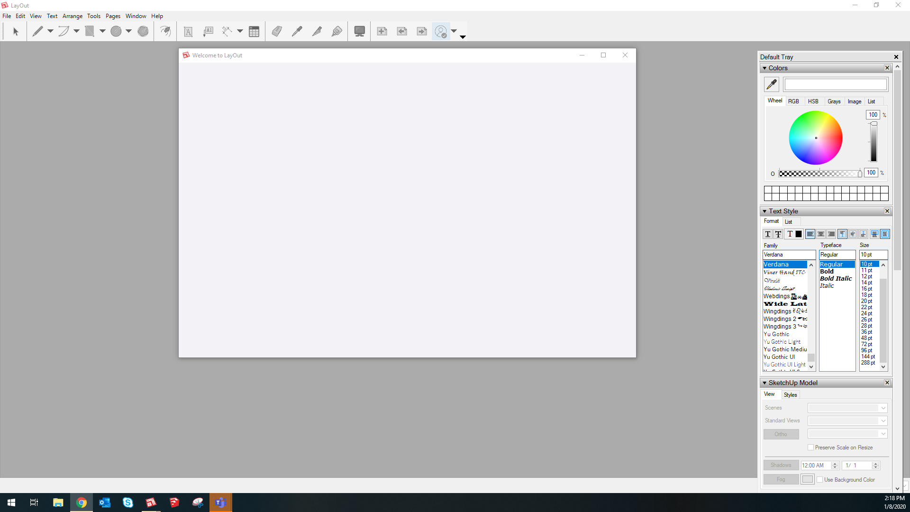Screen dimensions: 910x512
Task: Click the Size input field
Action: click(x=873, y=255)
